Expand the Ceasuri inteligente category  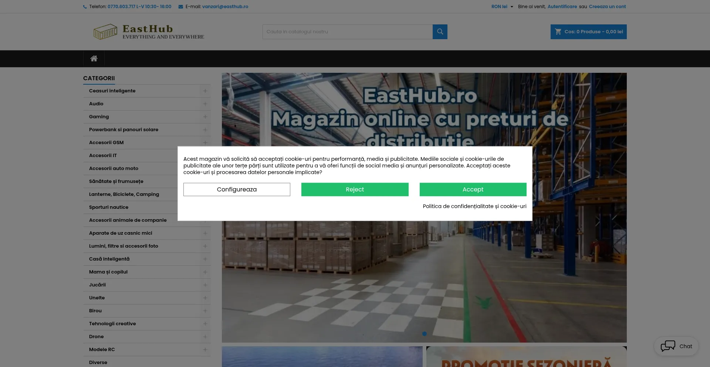point(205,91)
